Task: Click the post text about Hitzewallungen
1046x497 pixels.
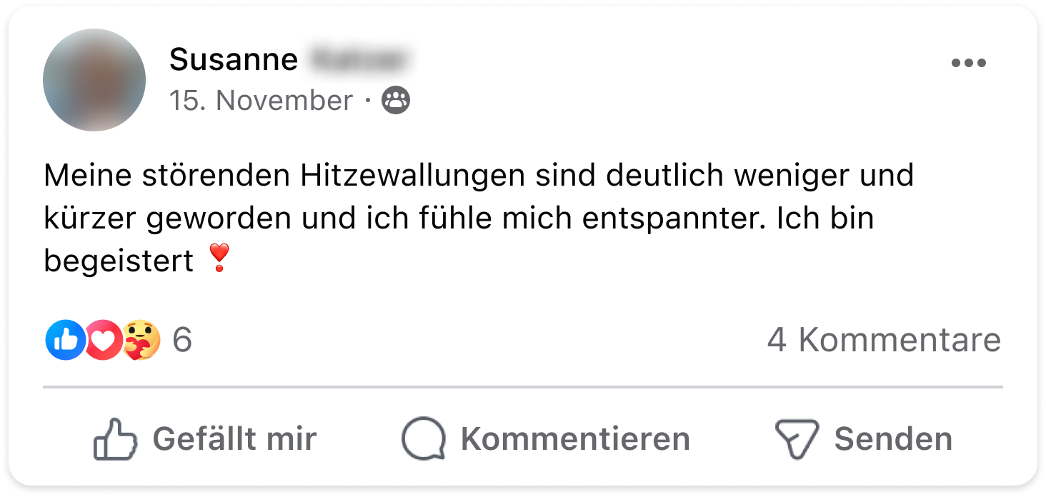Action: pyautogui.click(x=479, y=219)
